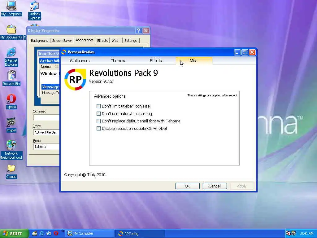
Task: Open Background tab in Display Properties
Action: pos(40,41)
